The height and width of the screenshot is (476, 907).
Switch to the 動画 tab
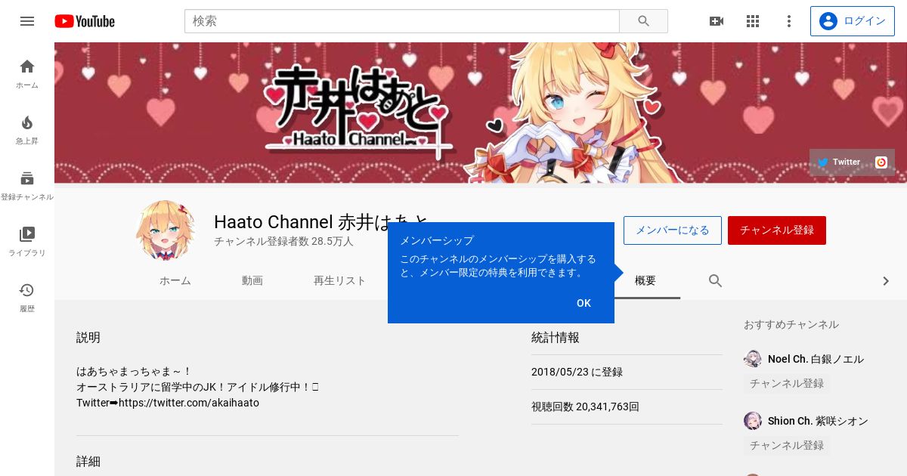tap(252, 281)
